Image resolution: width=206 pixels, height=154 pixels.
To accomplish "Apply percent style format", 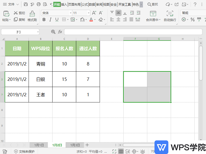I will pyautogui.click(x=193, y=20).
